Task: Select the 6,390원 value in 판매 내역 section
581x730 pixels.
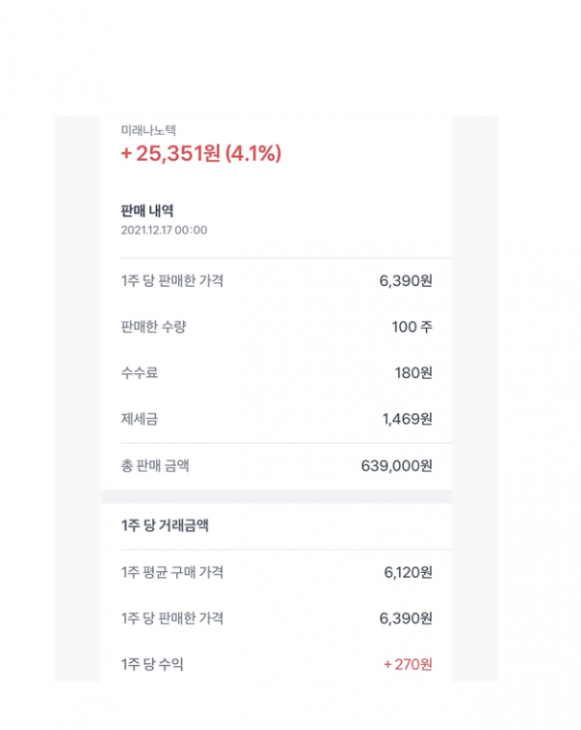Action: tap(406, 280)
